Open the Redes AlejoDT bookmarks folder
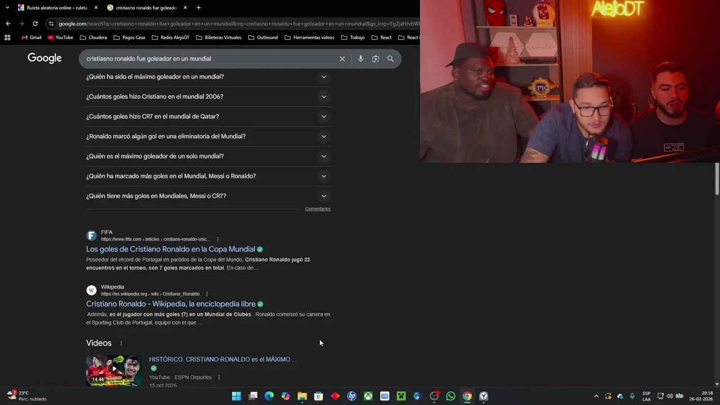The image size is (720, 405). pos(170,38)
